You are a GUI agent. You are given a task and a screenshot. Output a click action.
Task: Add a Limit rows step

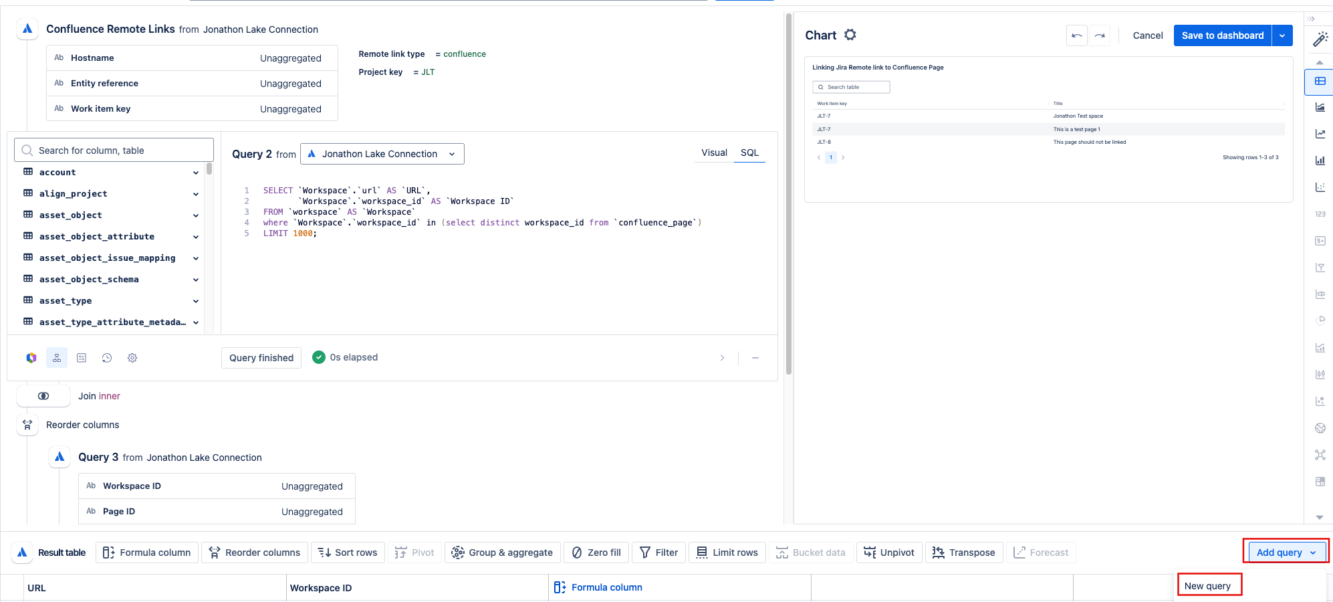(727, 553)
